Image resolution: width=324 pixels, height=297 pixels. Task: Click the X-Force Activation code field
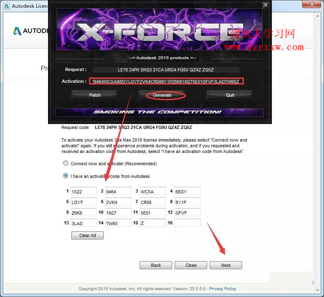coord(166,82)
